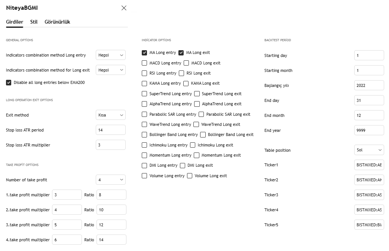Enable Bollinger Band Long exit checkbox
The width and height of the screenshot is (389, 251).
point(203,134)
